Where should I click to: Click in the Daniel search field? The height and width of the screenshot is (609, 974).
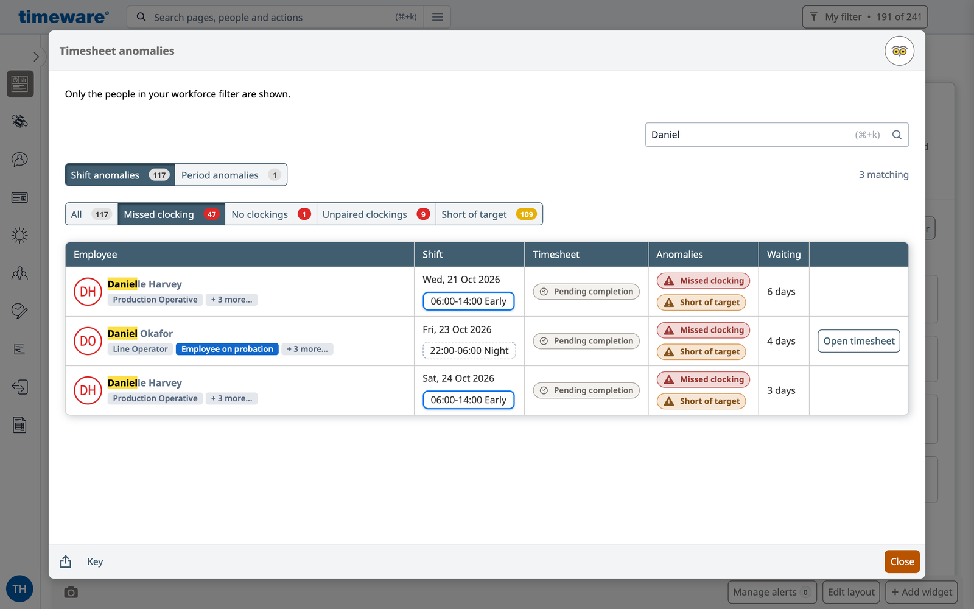[x=749, y=135]
